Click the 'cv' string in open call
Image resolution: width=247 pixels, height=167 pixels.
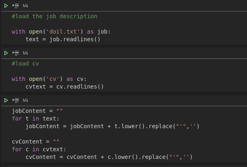pos(56,79)
